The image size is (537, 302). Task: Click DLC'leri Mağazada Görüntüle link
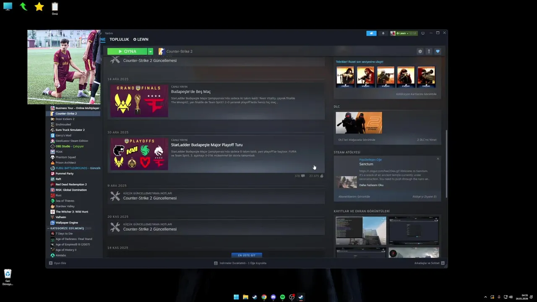[357, 140]
